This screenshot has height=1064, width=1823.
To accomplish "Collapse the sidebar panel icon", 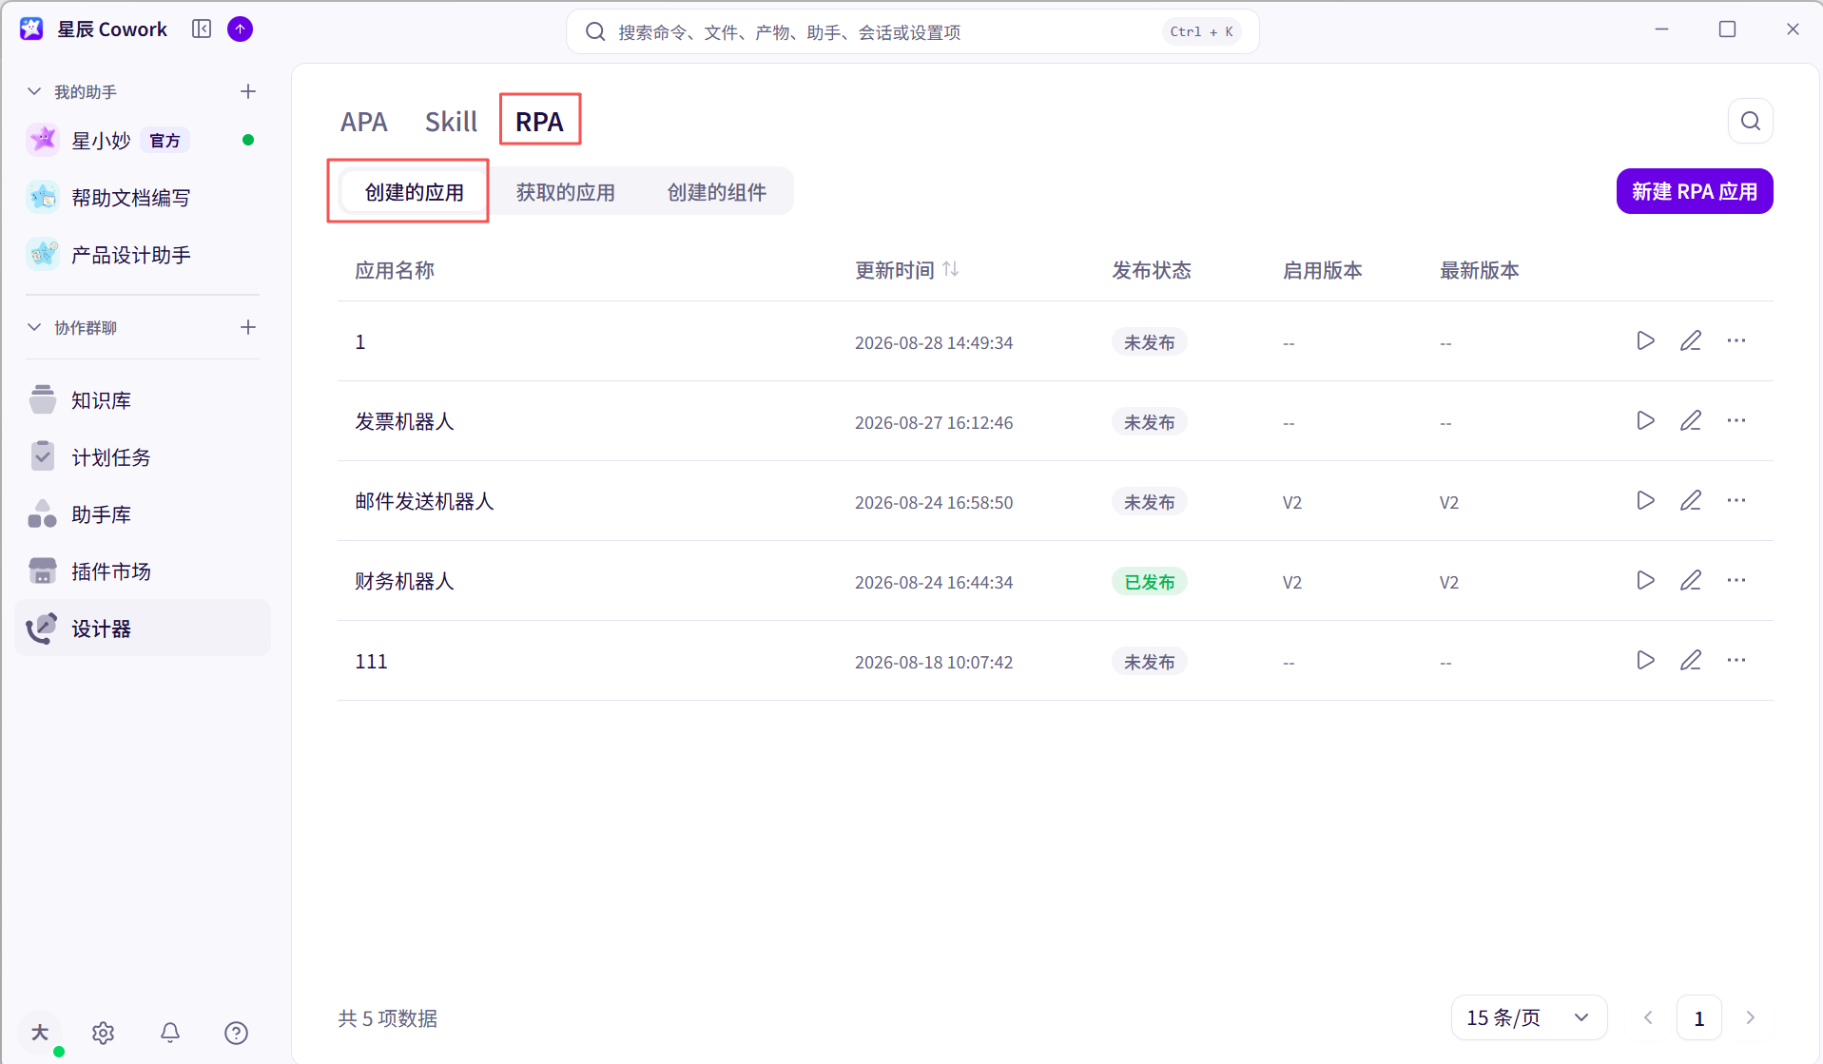I will pyautogui.click(x=202, y=29).
